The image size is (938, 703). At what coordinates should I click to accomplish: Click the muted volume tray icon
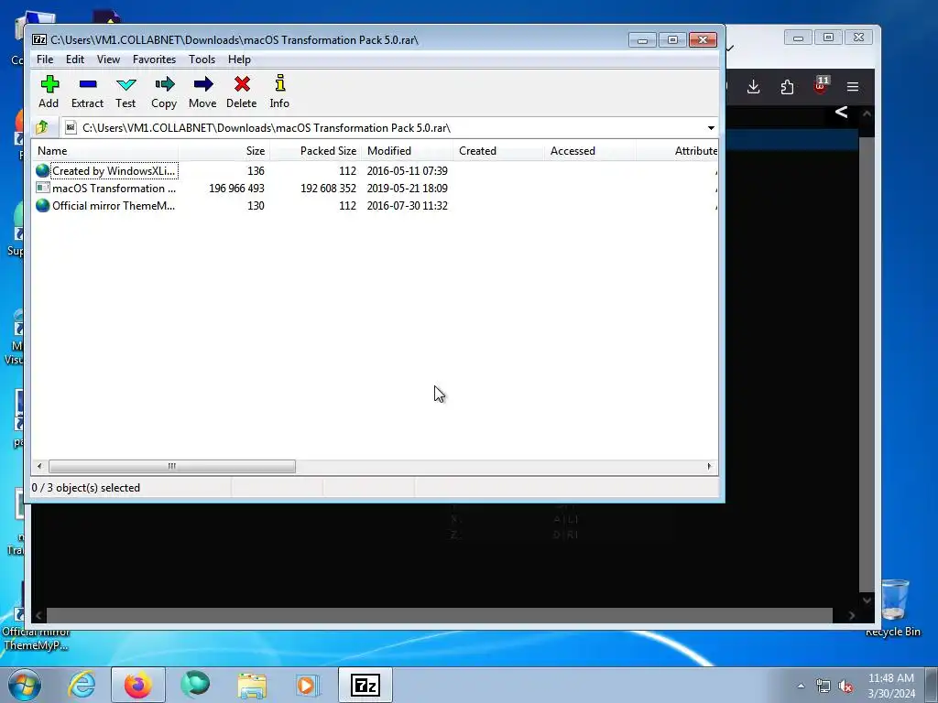845,687
